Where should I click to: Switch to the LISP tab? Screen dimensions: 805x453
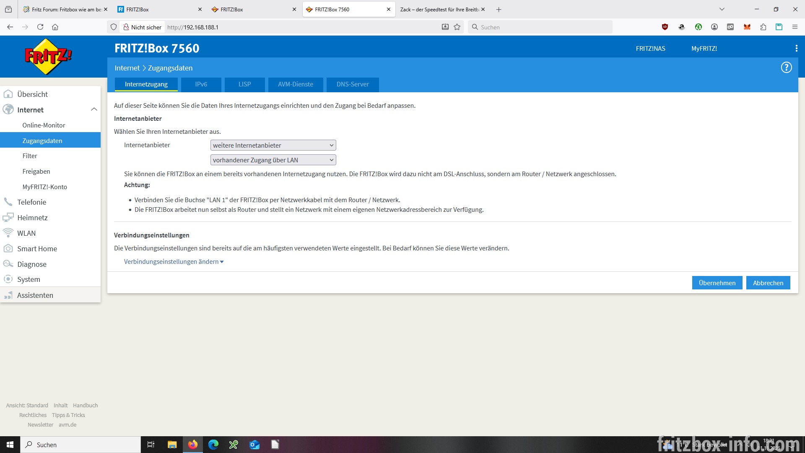click(244, 84)
